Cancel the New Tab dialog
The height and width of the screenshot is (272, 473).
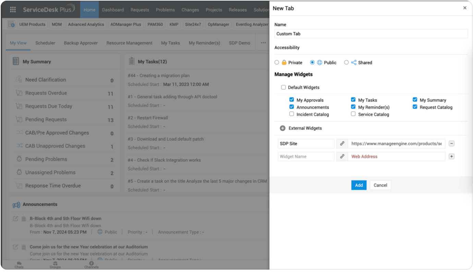(380, 185)
